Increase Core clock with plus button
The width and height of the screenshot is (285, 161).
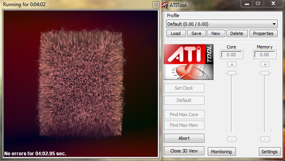coord(232,64)
